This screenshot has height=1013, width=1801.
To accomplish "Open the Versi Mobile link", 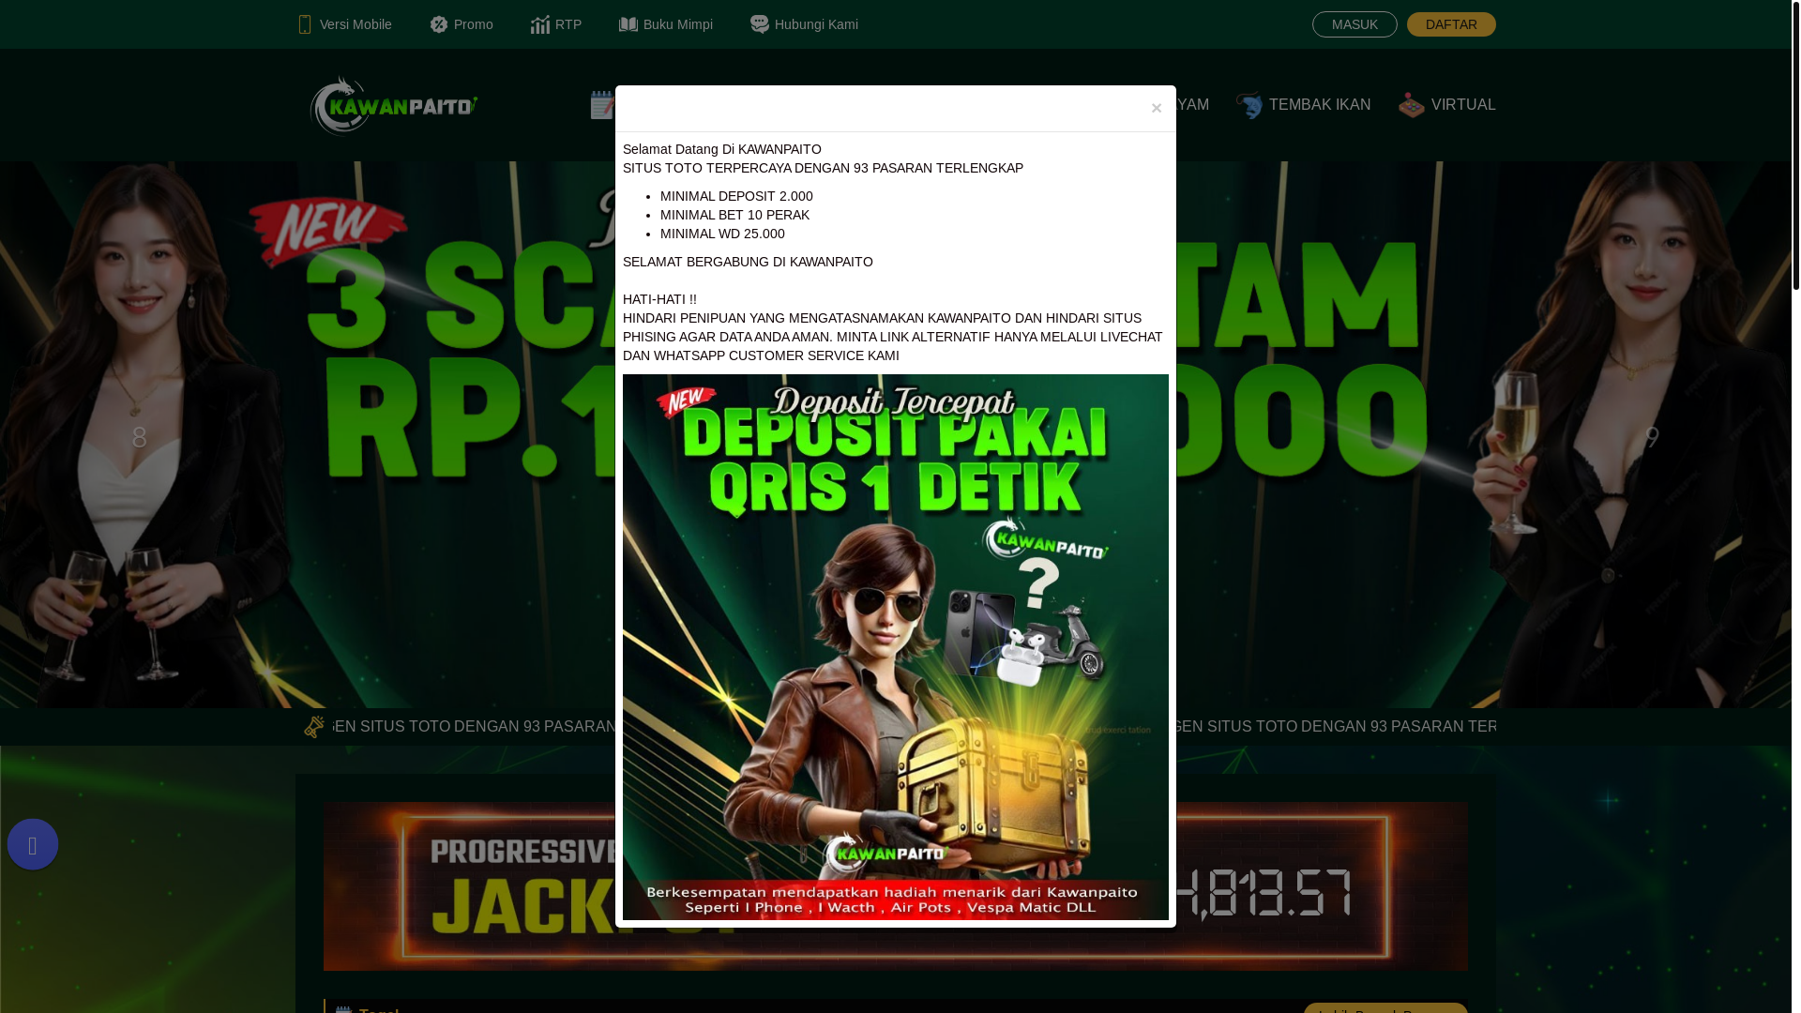I will pos(344,24).
